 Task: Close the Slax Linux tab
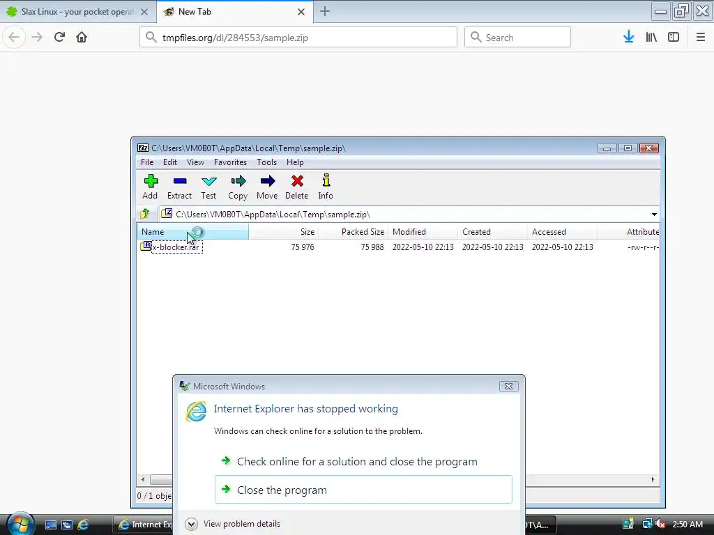click(144, 12)
